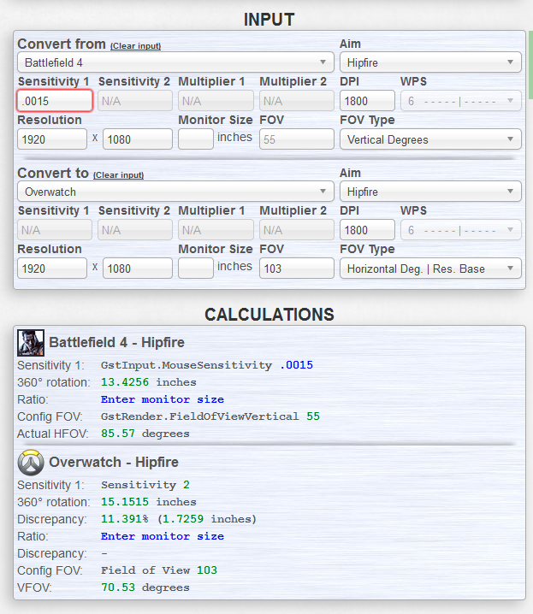Click Convert from Sensitivity 2 N/A field

135,101
